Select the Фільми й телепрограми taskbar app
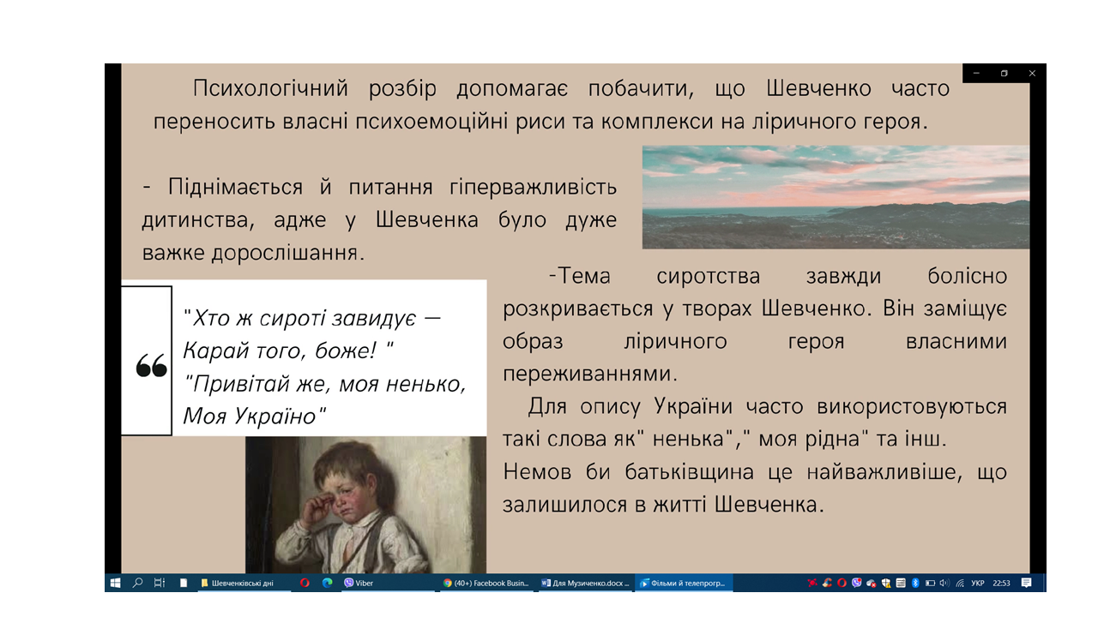This screenshot has width=1098, height=617. click(685, 583)
